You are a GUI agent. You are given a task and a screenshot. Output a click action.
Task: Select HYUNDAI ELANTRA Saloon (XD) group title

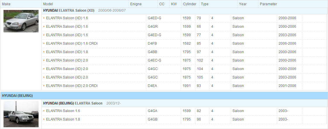click(x=69, y=10)
